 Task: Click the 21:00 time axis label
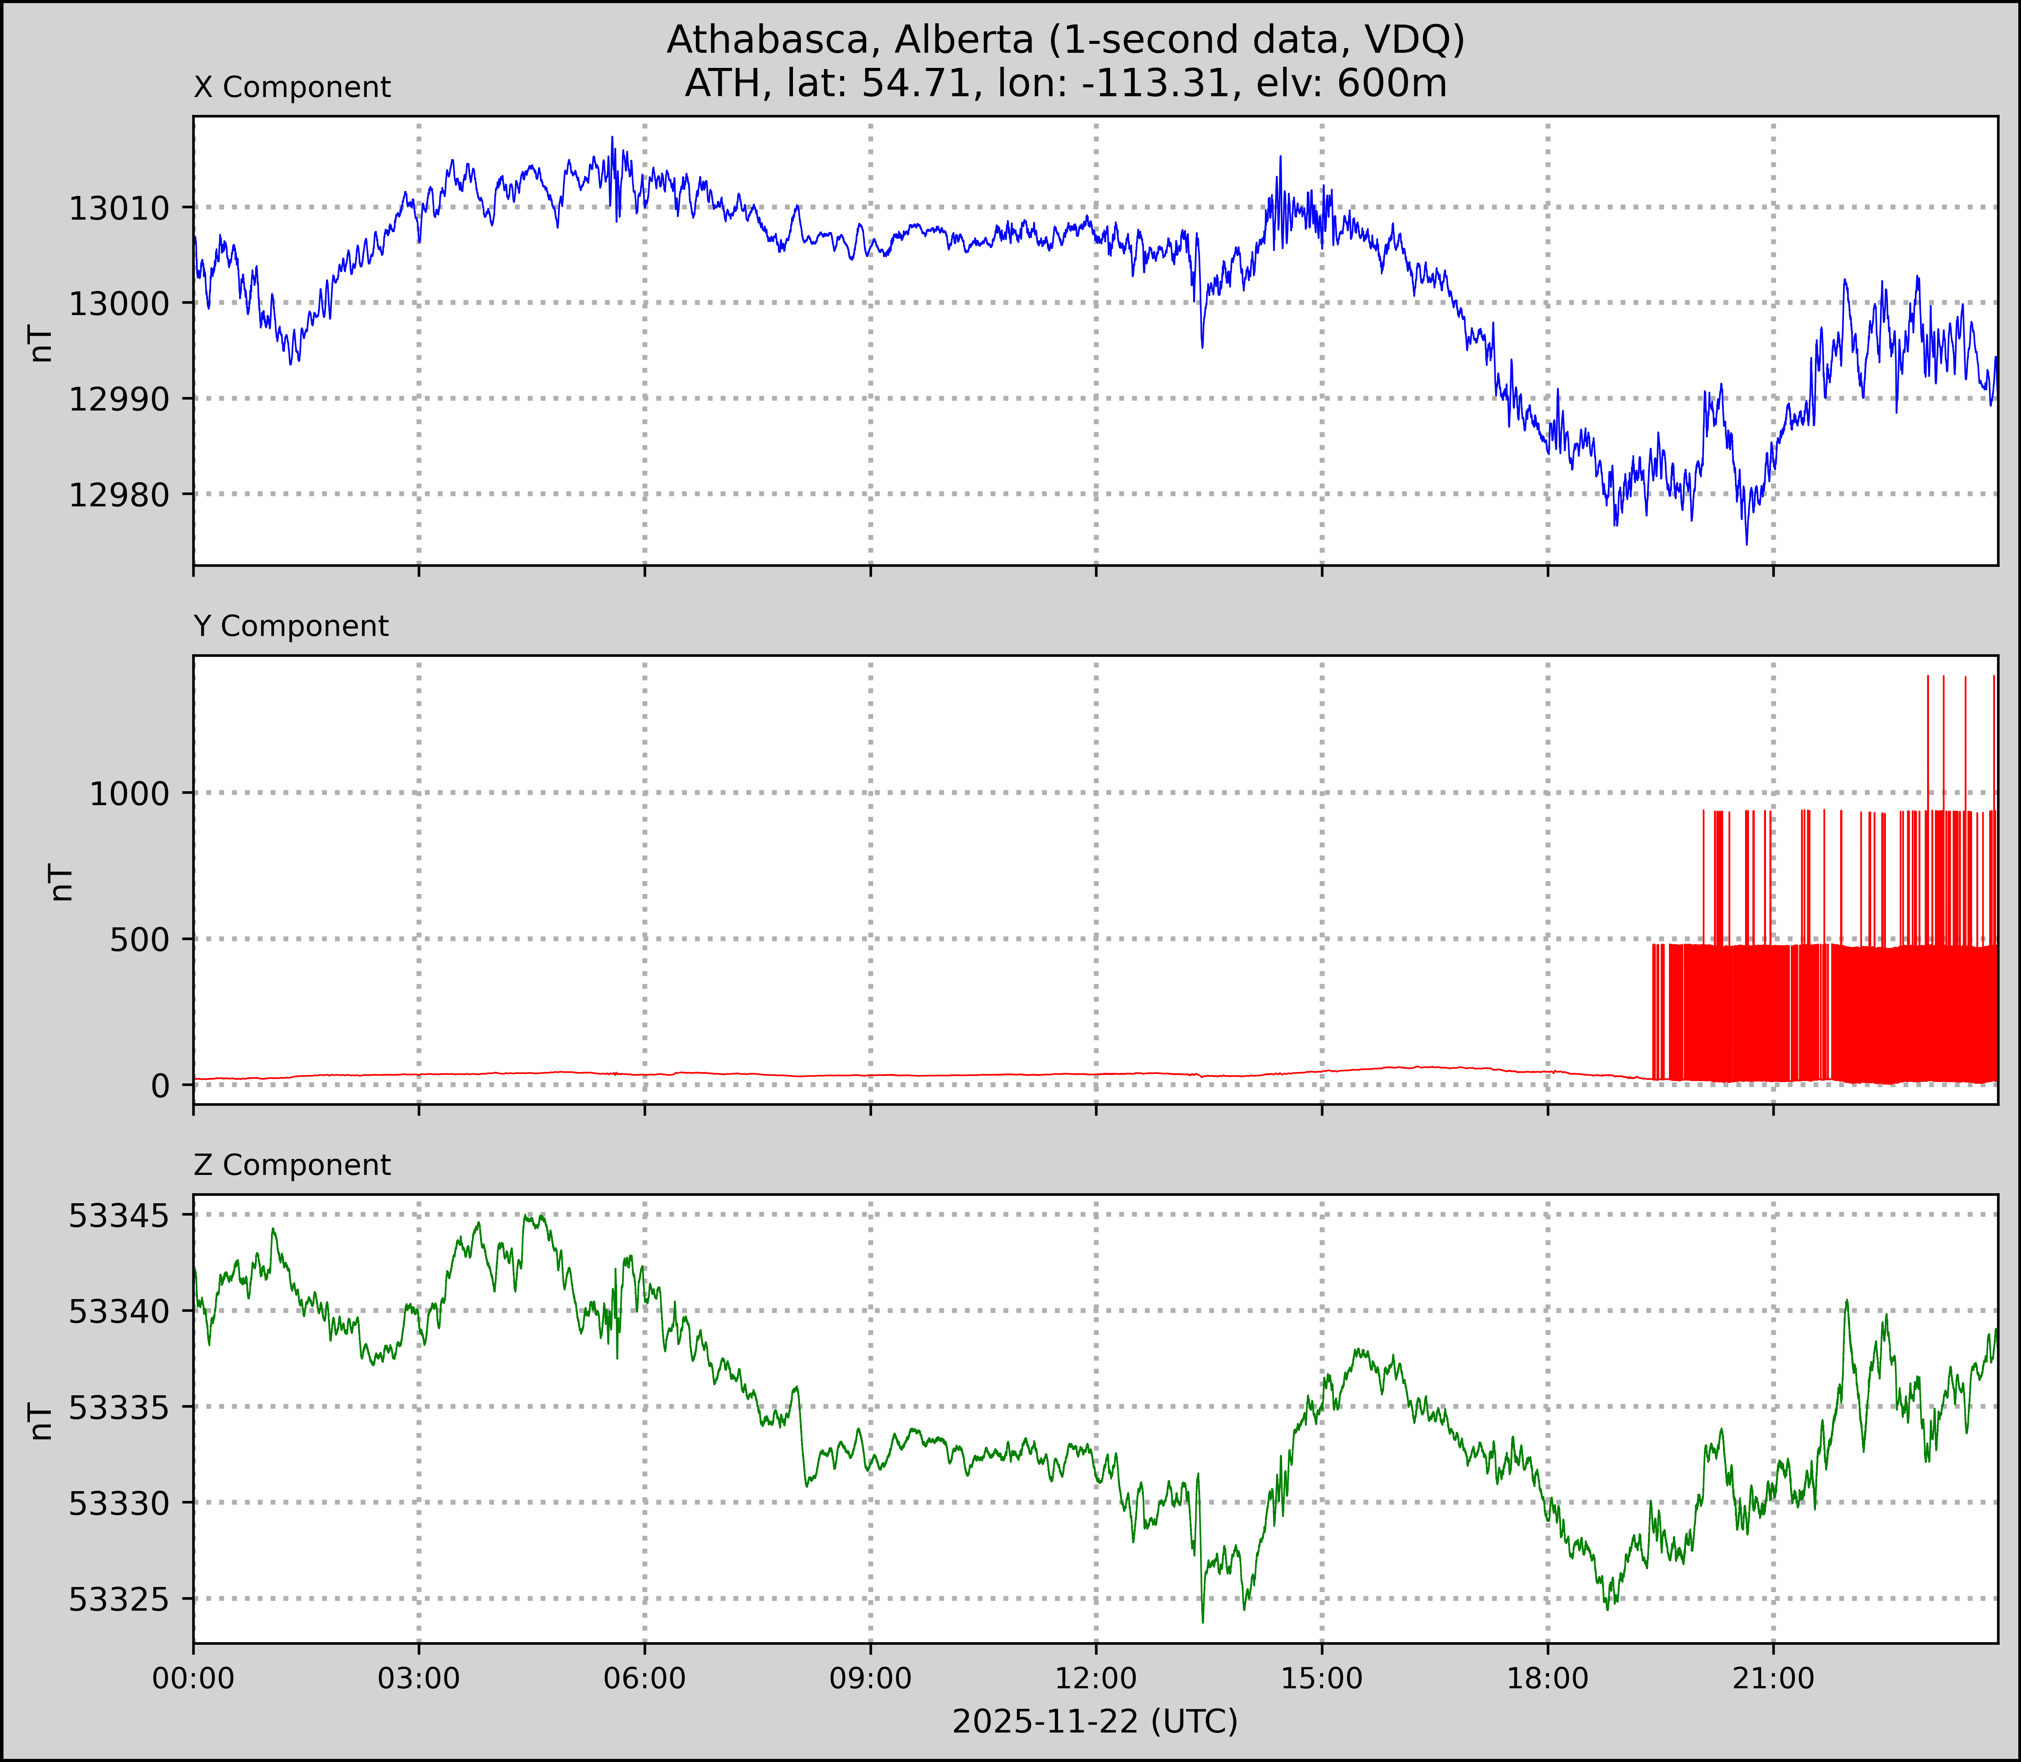[x=1773, y=1677]
